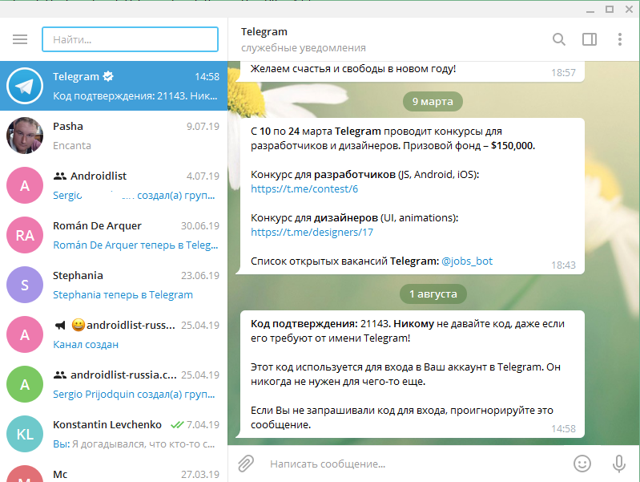Image resolution: width=640 pixels, height=482 pixels.
Task: Click Stephania теперь в Telegram preview
Action: (x=123, y=295)
